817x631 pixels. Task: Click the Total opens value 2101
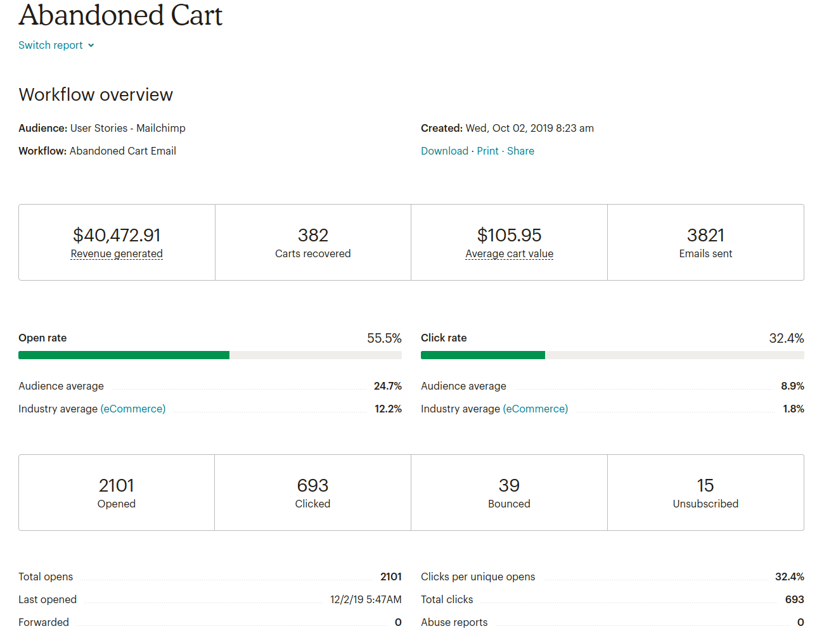[391, 577]
